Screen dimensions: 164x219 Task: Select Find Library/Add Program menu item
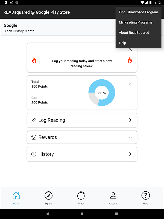138,12
